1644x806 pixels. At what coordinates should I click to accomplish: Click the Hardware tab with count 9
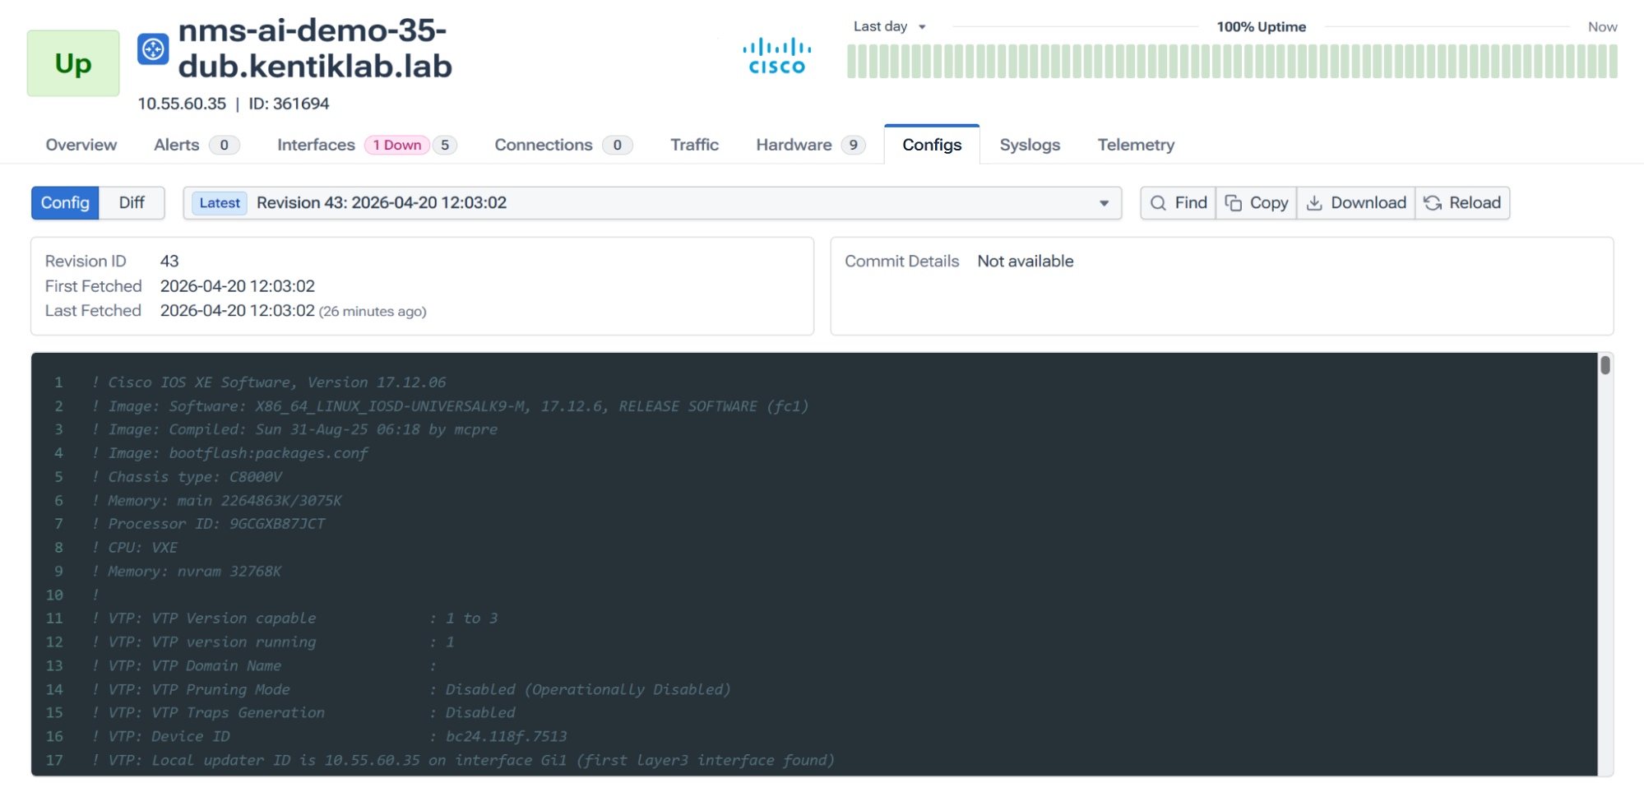click(x=792, y=145)
